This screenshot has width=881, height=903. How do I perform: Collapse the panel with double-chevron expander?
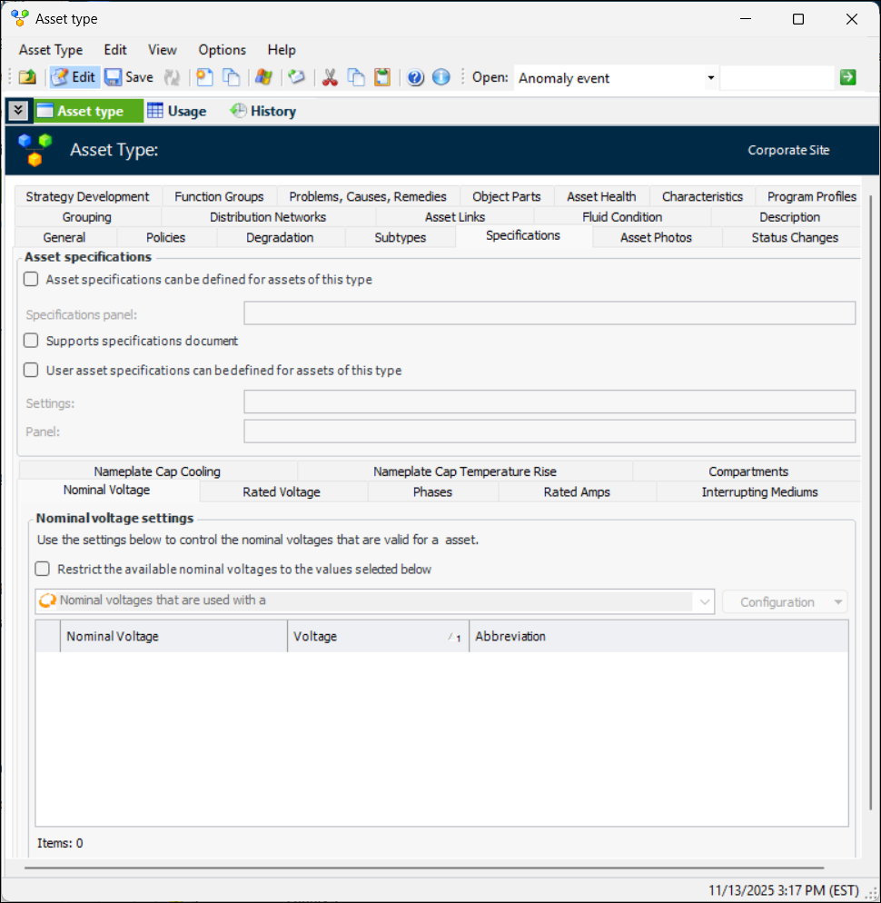tap(18, 111)
